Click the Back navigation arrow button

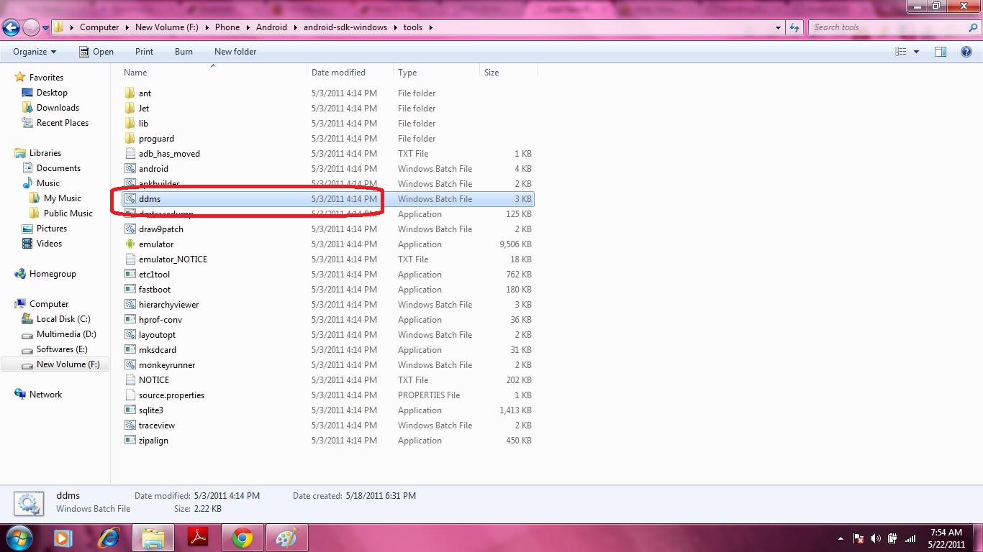12,27
